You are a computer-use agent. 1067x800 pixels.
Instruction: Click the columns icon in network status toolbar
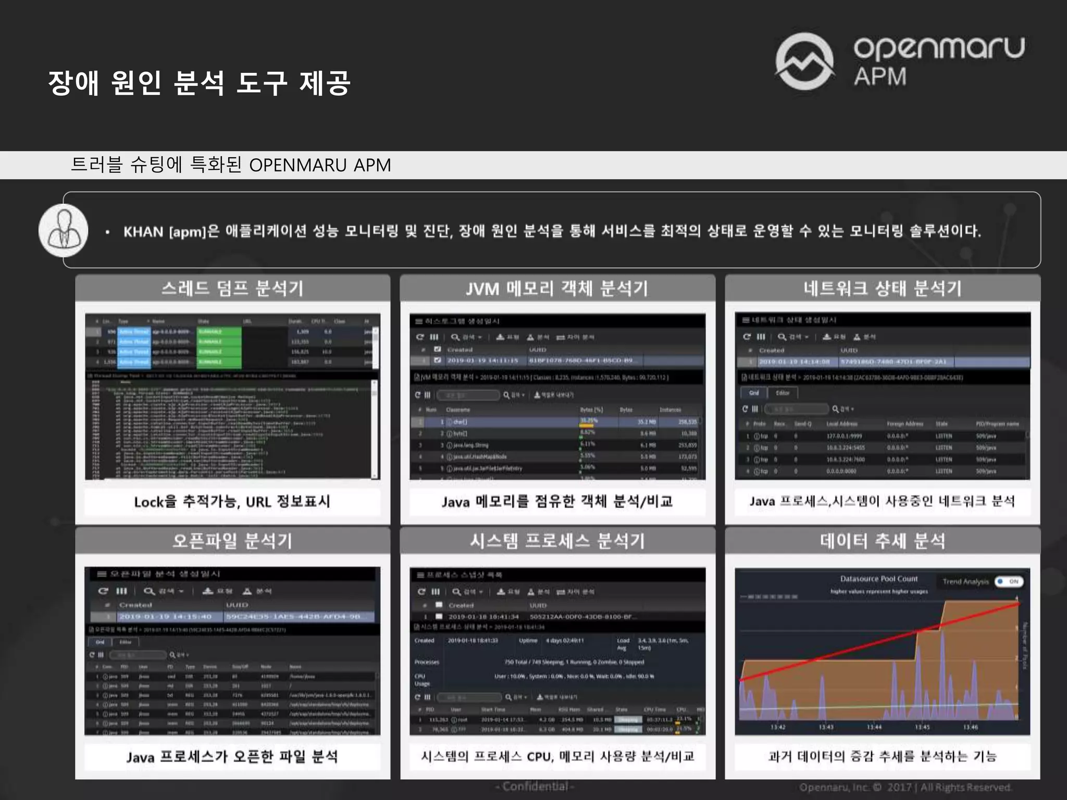[761, 336]
